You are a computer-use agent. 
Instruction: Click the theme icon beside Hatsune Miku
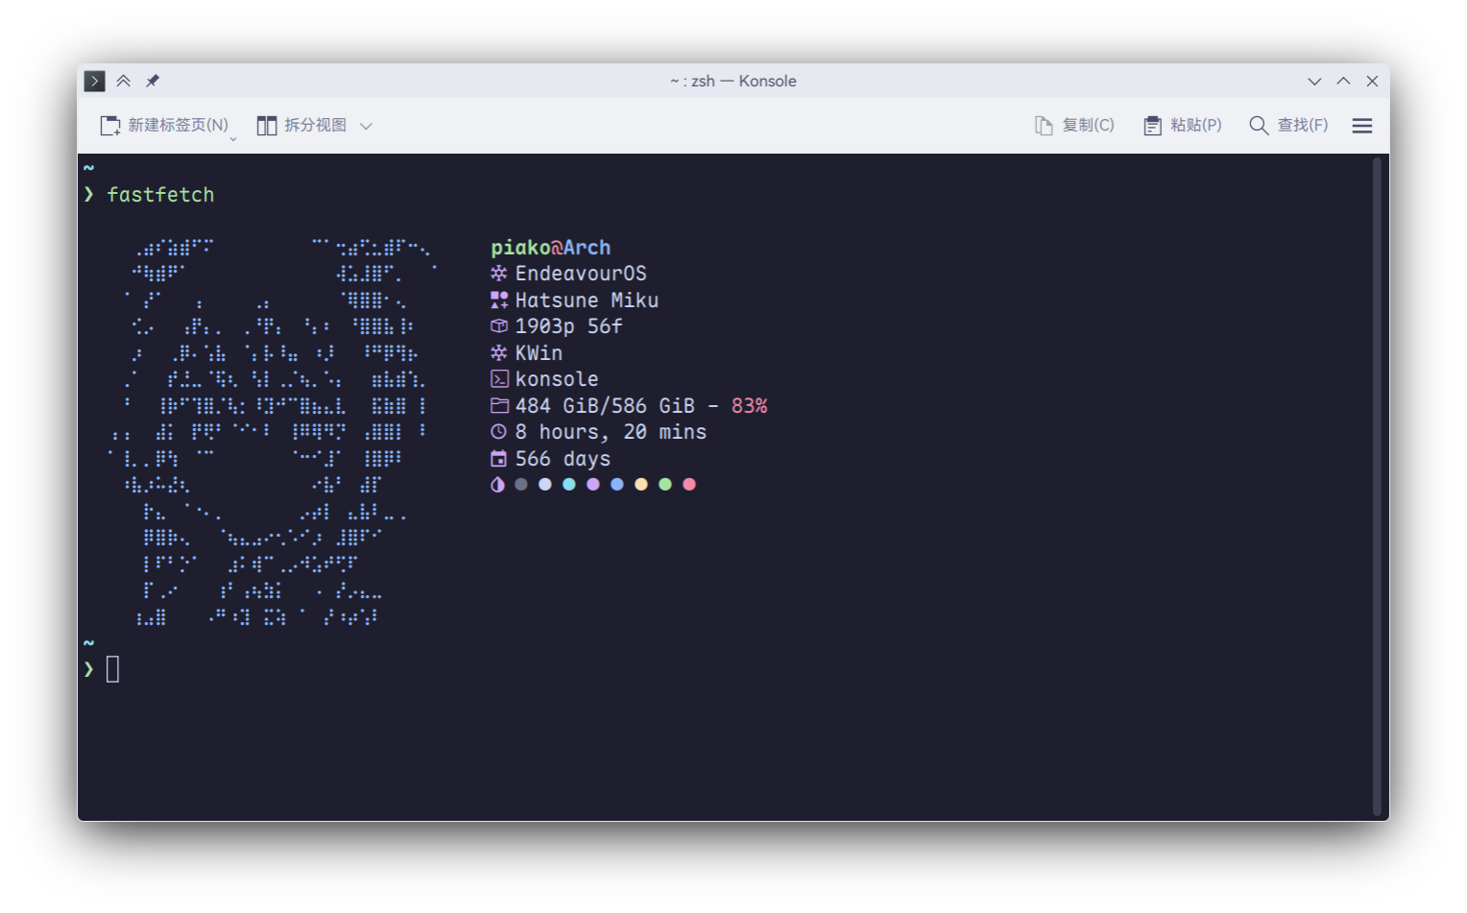[499, 300]
